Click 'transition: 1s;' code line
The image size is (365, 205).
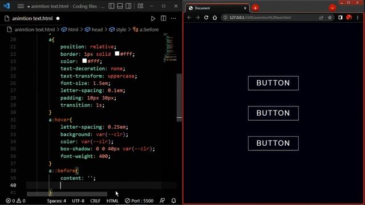[x=82, y=105]
